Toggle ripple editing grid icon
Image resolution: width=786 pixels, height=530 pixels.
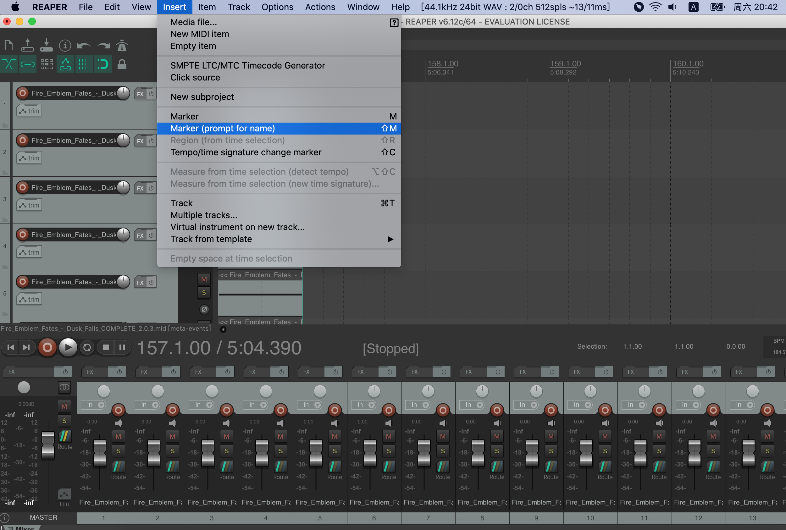click(47, 64)
